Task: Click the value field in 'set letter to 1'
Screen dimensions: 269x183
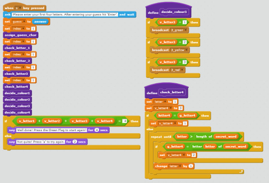Action: (175, 102)
